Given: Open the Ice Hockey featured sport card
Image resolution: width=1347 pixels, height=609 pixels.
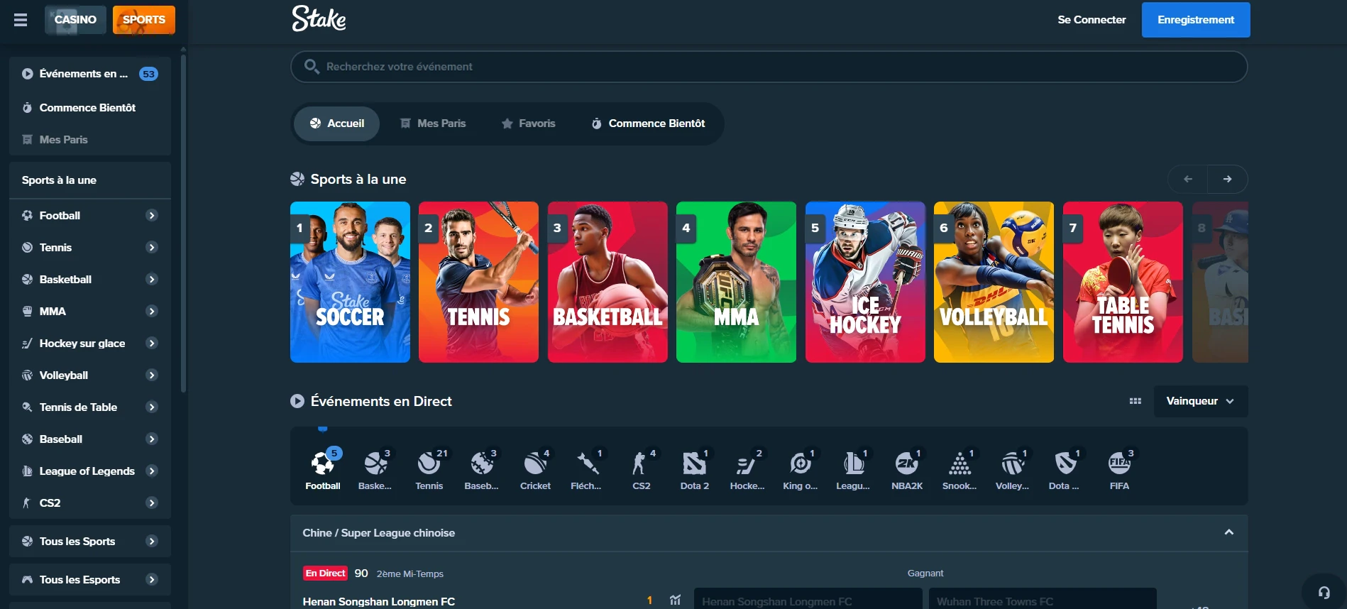Looking at the screenshot, I should pyautogui.click(x=865, y=282).
